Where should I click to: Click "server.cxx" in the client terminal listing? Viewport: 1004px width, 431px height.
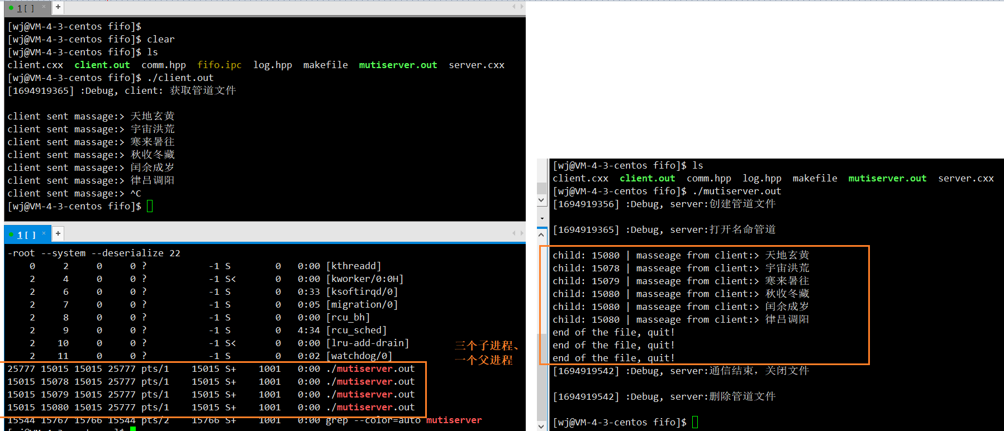pyautogui.click(x=477, y=65)
